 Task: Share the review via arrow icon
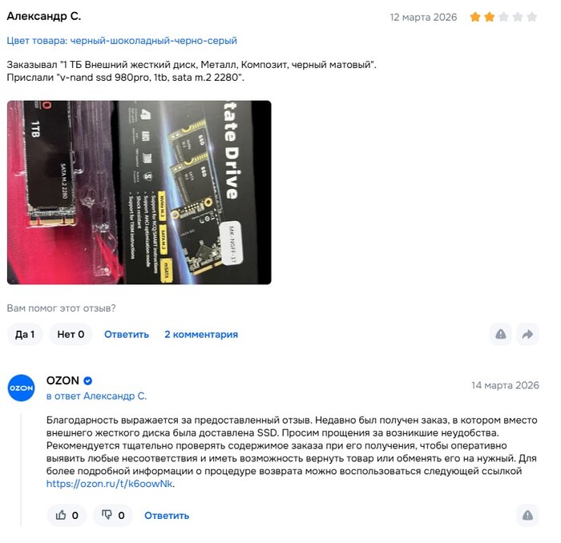tap(527, 334)
